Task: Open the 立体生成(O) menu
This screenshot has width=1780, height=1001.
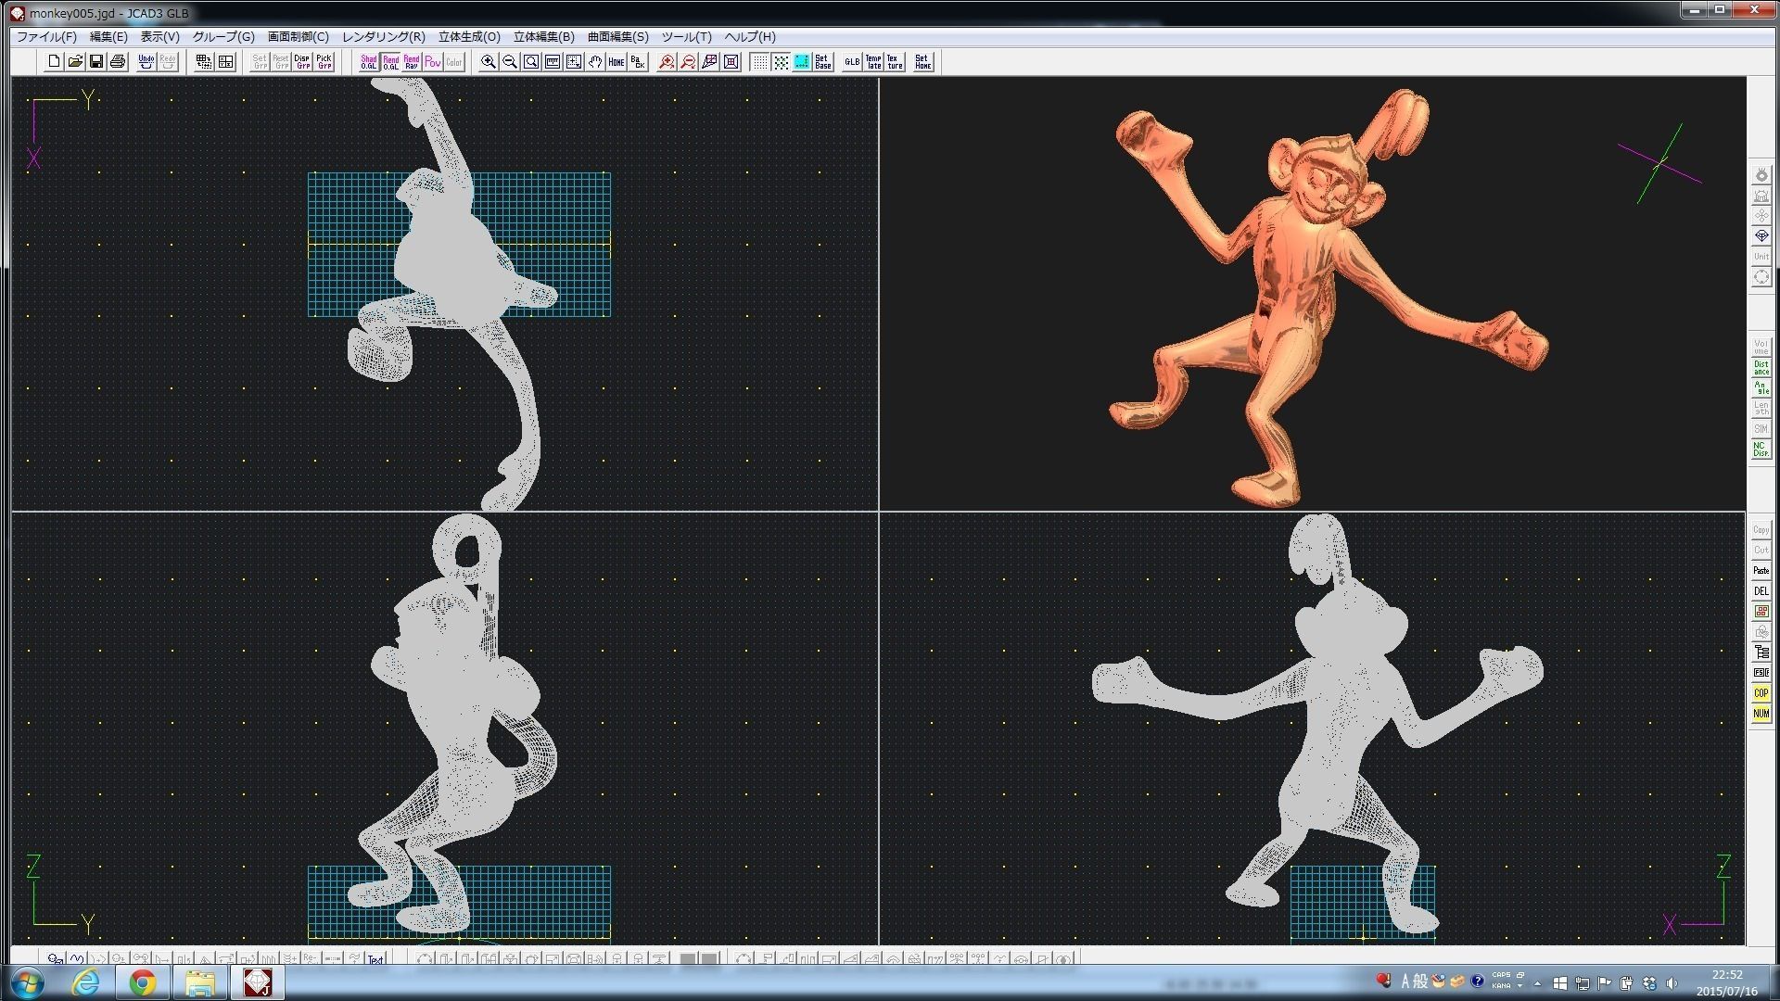Action: click(x=469, y=37)
